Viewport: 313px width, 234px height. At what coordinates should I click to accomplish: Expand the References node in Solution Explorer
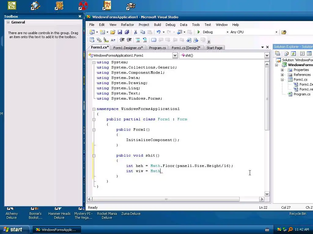[x=282, y=75]
